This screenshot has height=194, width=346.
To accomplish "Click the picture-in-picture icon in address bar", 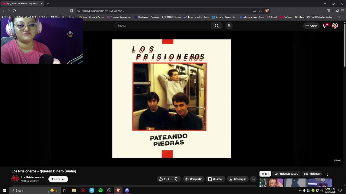I will point(254,11).
